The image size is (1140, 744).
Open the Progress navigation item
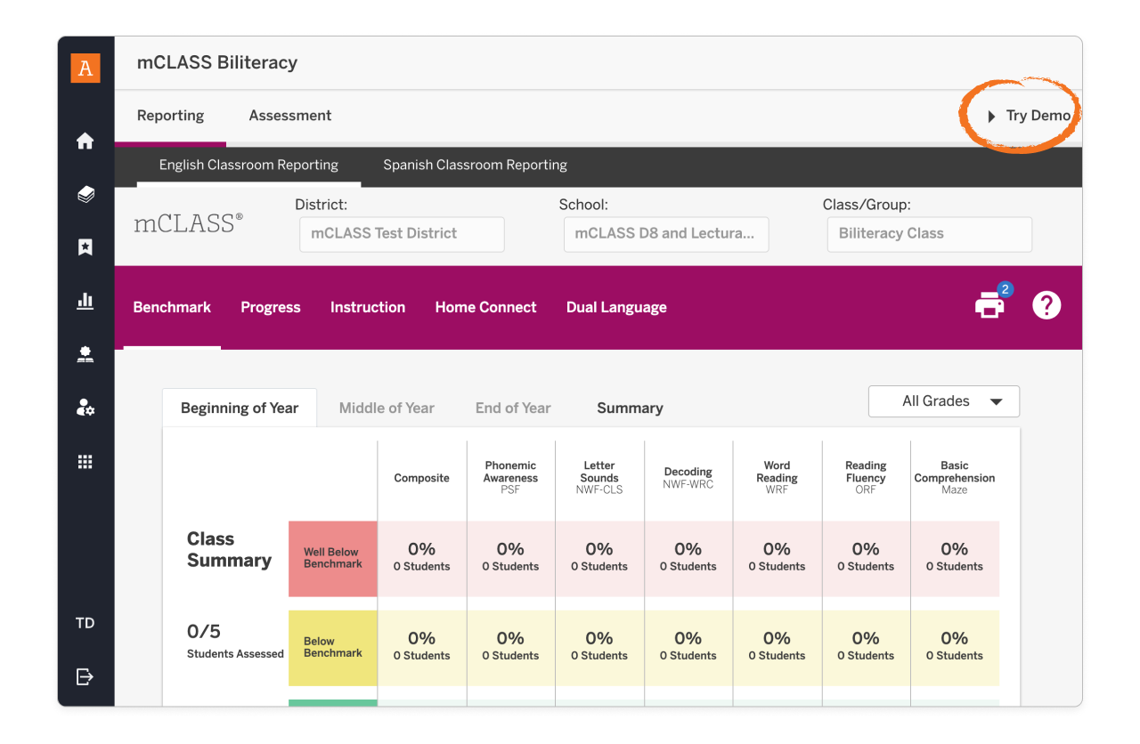point(271,307)
